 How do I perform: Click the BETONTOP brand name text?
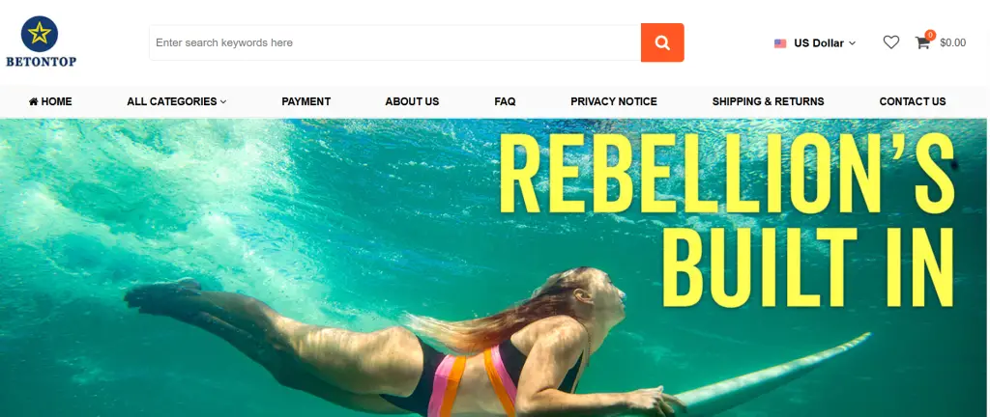coord(41,62)
